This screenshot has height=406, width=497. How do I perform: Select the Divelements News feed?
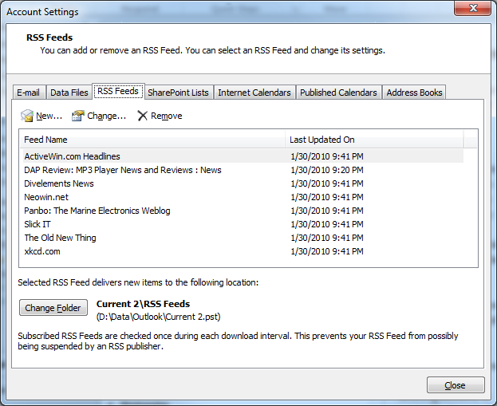click(243, 183)
